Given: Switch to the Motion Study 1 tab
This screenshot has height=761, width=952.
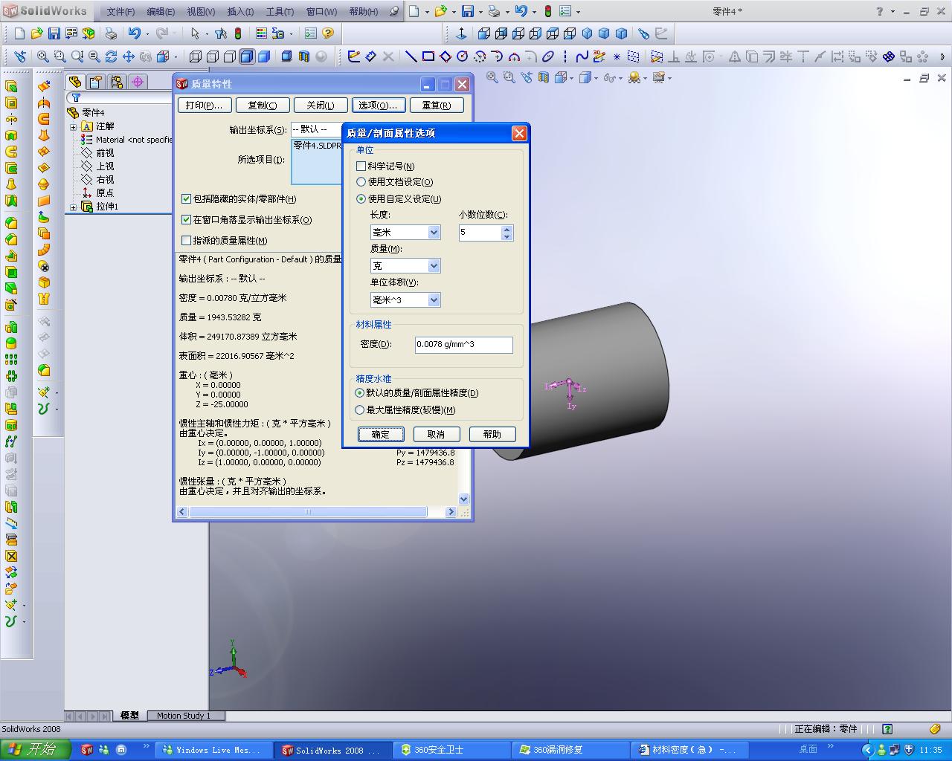Looking at the screenshot, I should [x=184, y=716].
